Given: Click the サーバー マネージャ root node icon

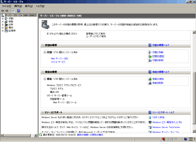Looking at the screenshot, I should (x=3, y=15).
